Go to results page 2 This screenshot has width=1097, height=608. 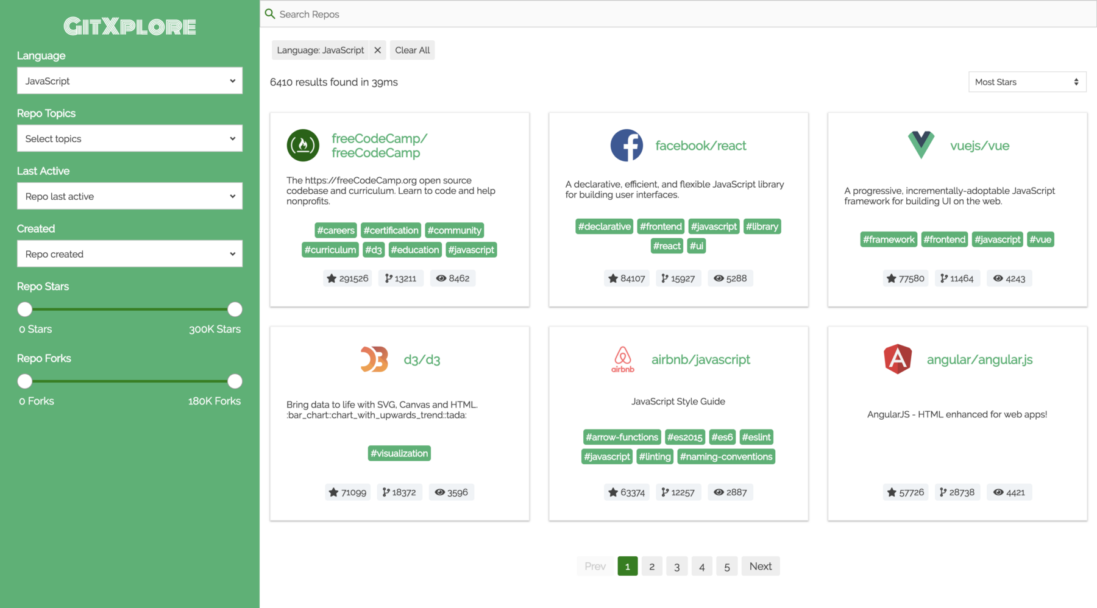click(x=651, y=566)
